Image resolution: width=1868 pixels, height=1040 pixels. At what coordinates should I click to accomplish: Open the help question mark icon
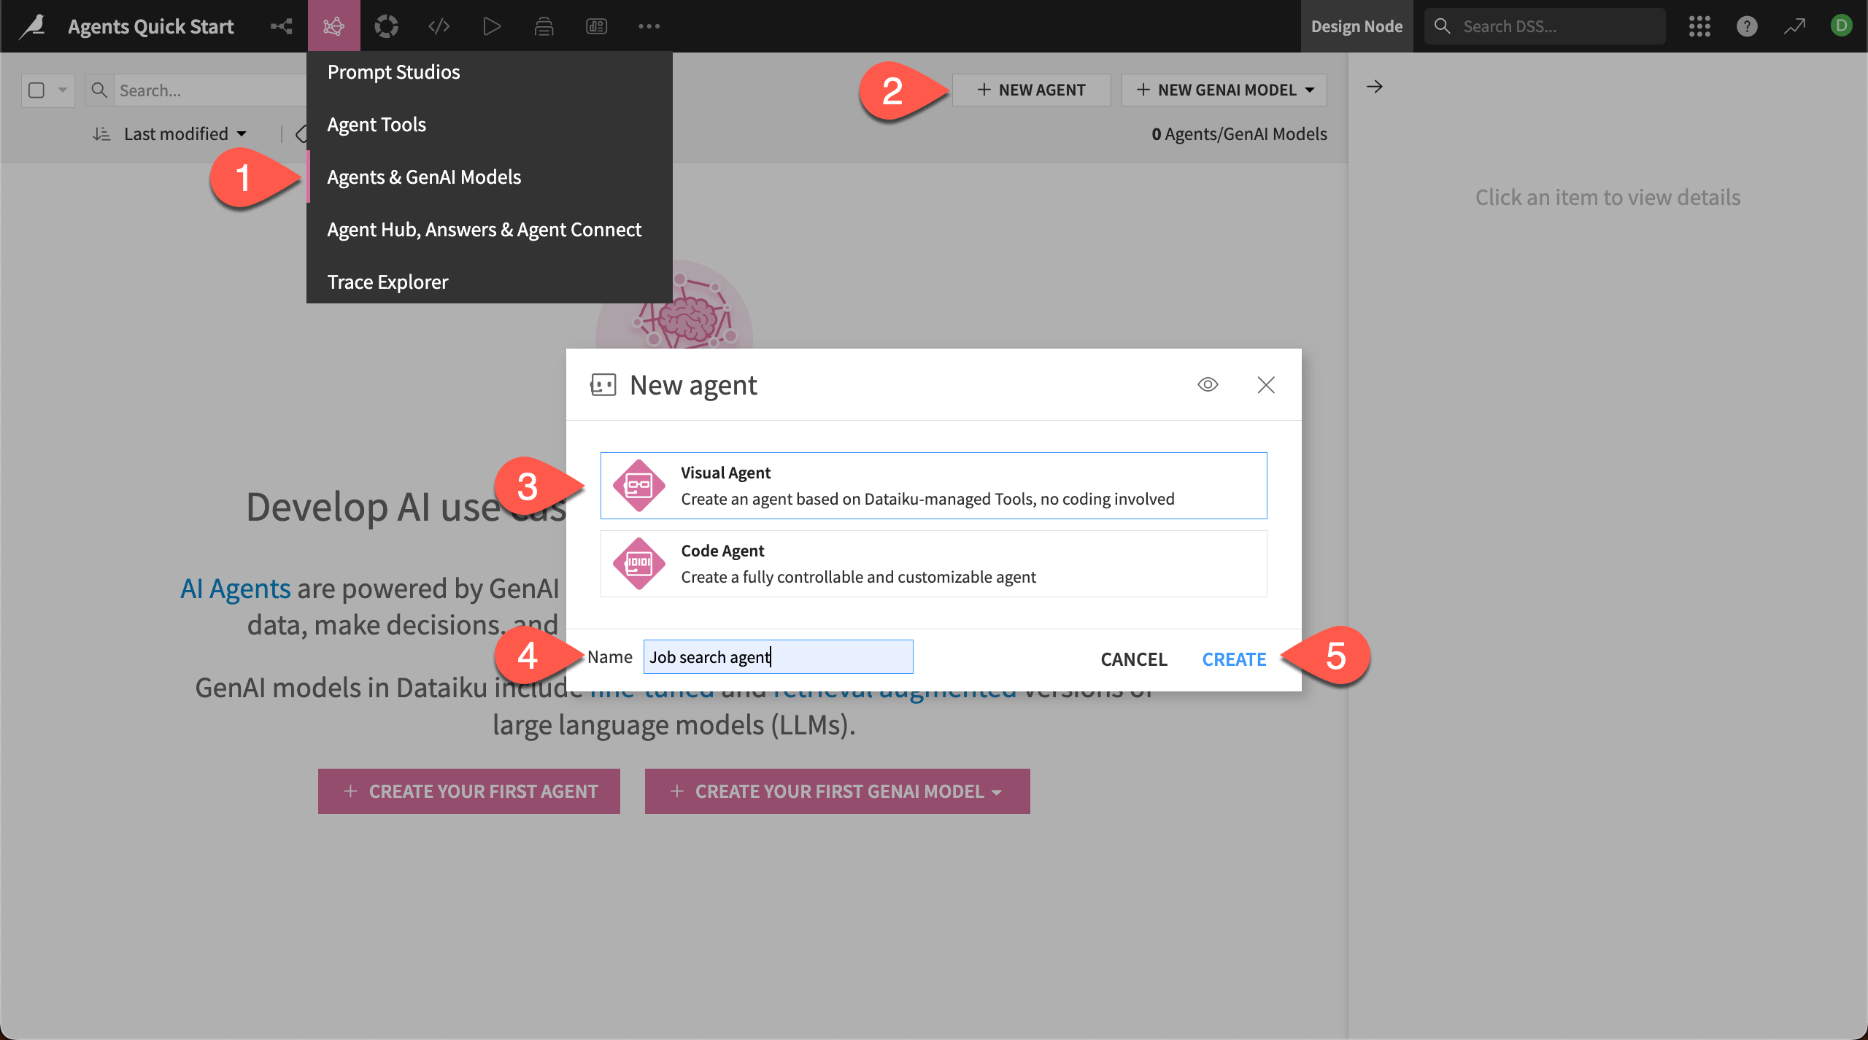pyautogui.click(x=1748, y=26)
